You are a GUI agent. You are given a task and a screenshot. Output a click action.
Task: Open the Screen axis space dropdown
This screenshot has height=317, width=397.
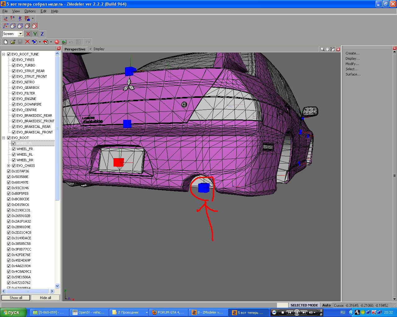click(20, 34)
